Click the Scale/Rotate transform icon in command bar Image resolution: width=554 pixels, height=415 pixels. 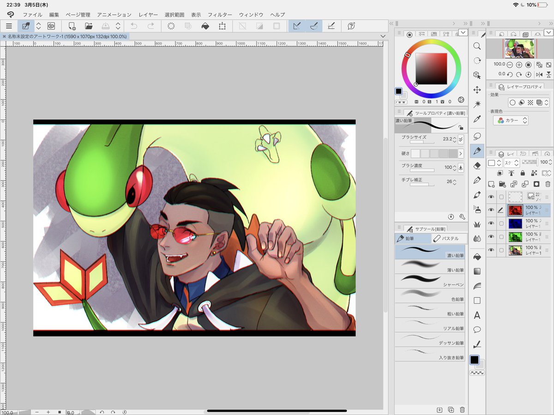(222, 26)
